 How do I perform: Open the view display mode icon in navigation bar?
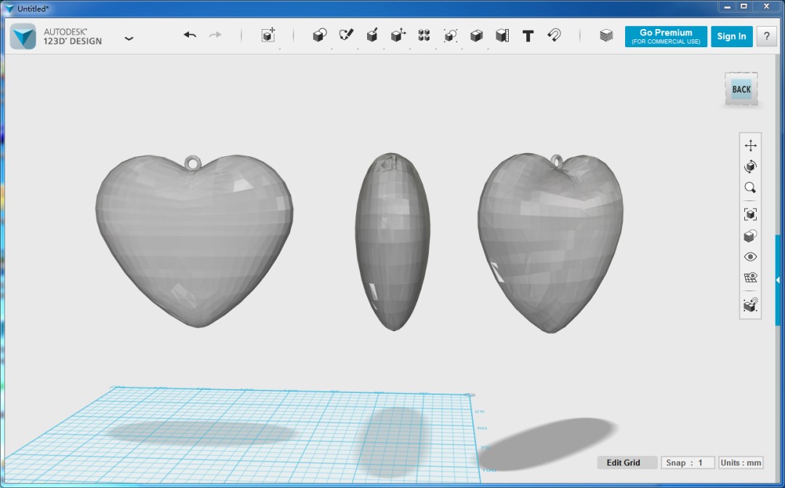750,235
